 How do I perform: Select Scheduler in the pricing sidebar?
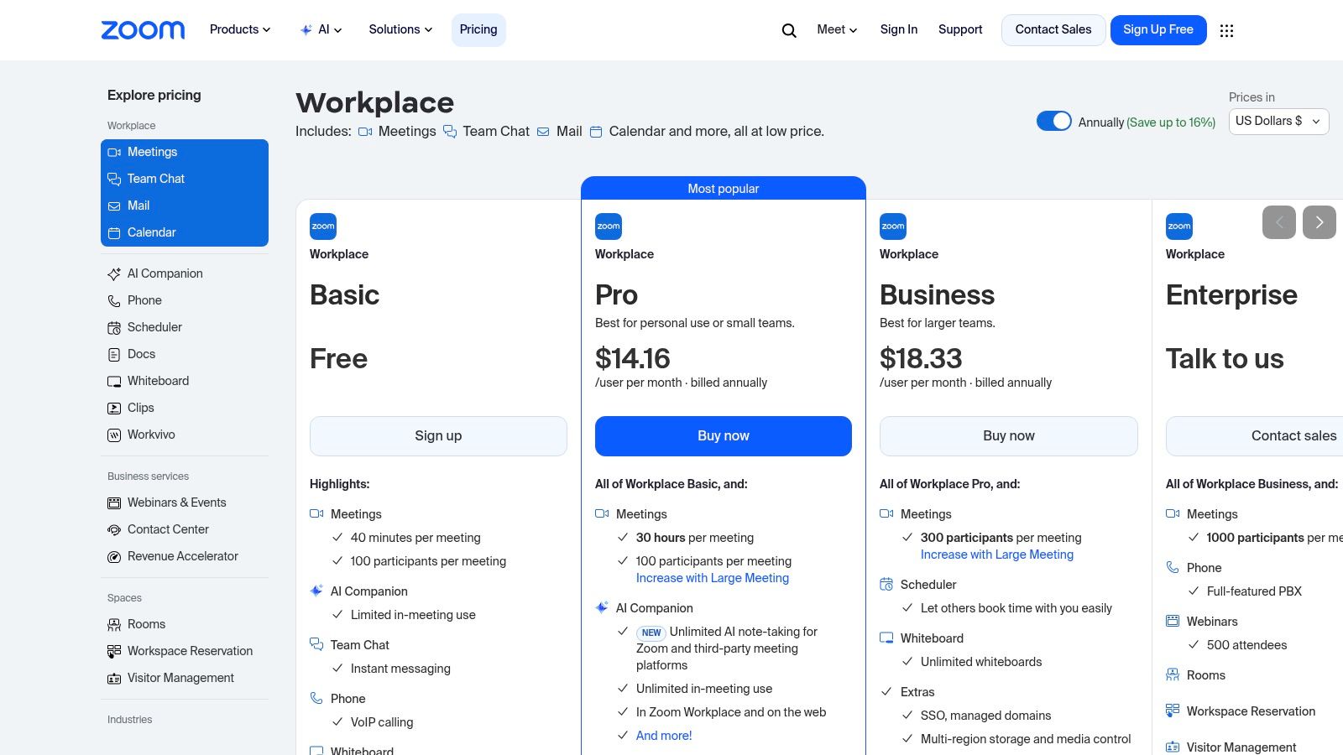pos(154,327)
